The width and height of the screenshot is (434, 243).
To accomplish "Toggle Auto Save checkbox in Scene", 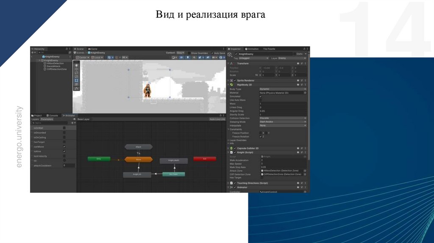I will (212, 53).
